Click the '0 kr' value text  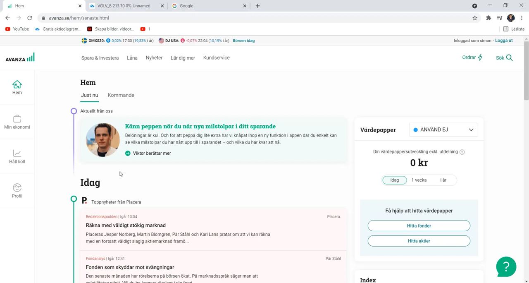pos(419,163)
